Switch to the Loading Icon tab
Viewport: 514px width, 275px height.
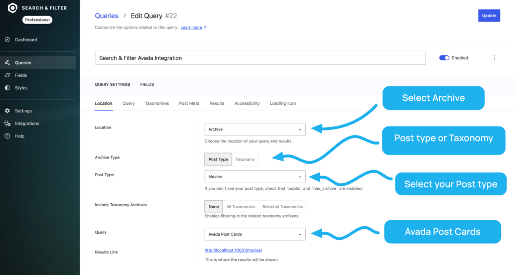coord(283,103)
